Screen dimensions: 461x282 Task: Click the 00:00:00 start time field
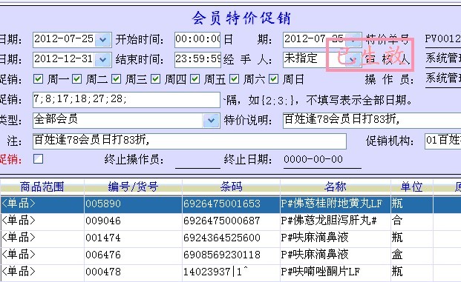(197, 39)
